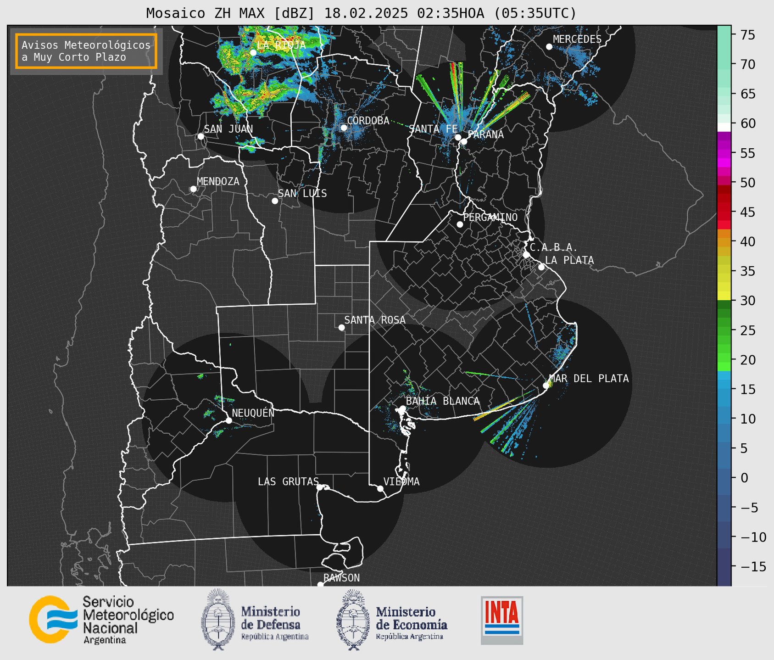Click the LAS GRUTAS city marker dot

click(x=320, y=487)
